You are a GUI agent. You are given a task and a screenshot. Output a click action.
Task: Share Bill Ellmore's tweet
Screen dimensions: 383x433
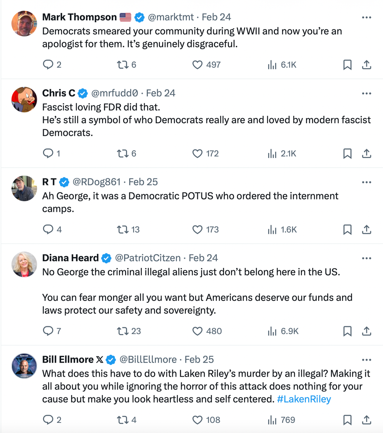(366, 420)
